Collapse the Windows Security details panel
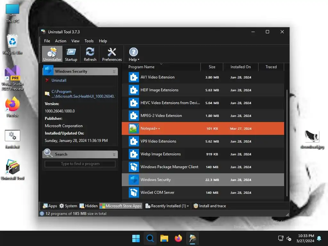This screenshot has height=246, width=328. click(x=114, y=71)
